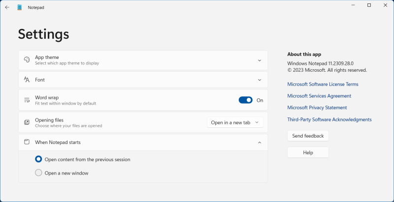Expand the App theme section
The image size is (394, 202).
pyautogui.click(x=260, y=60)
